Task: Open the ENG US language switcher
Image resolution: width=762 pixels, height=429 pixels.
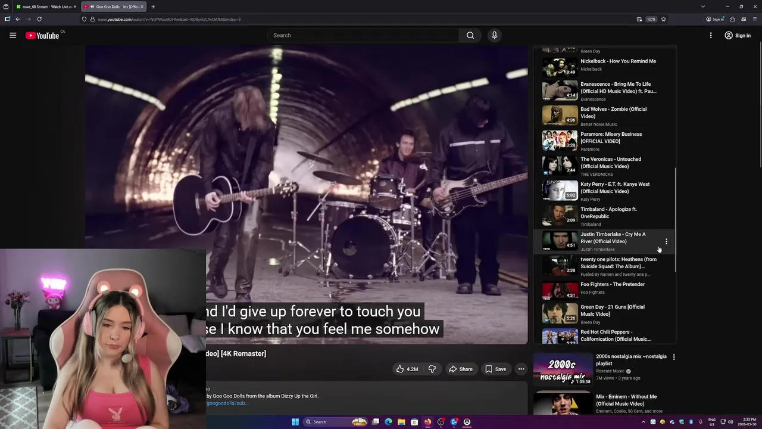Action: tap(712, 422)
